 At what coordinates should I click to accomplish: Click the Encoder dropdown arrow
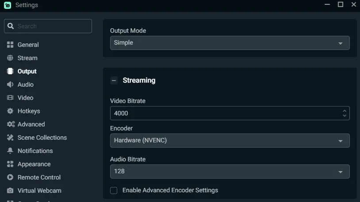tap(341, 141)
